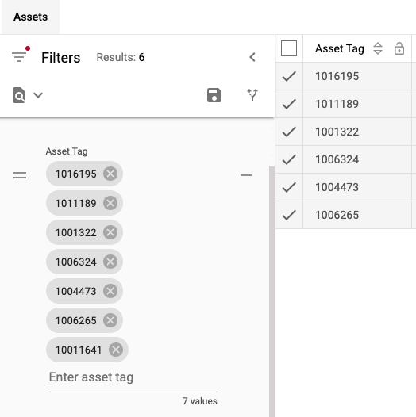Toggle the checkmark for row 1011189
The height and width of the screenshot is (417, 416).
[x=289, y=104]
